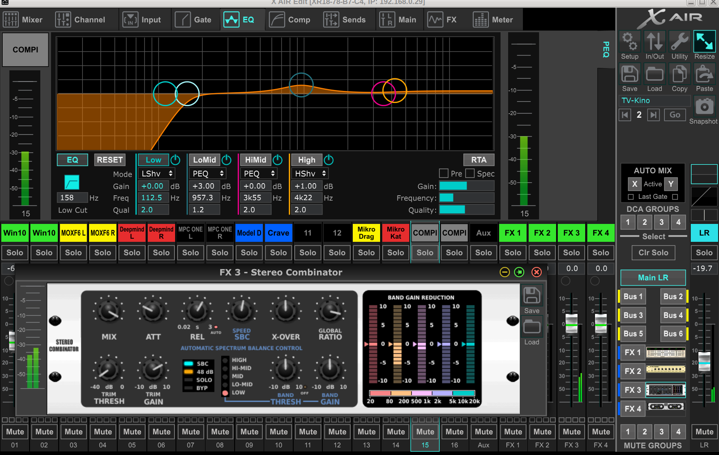Click the Copy scene icon
The width and height of the screenshot is (719, 455).
click(x=679, y=74)
